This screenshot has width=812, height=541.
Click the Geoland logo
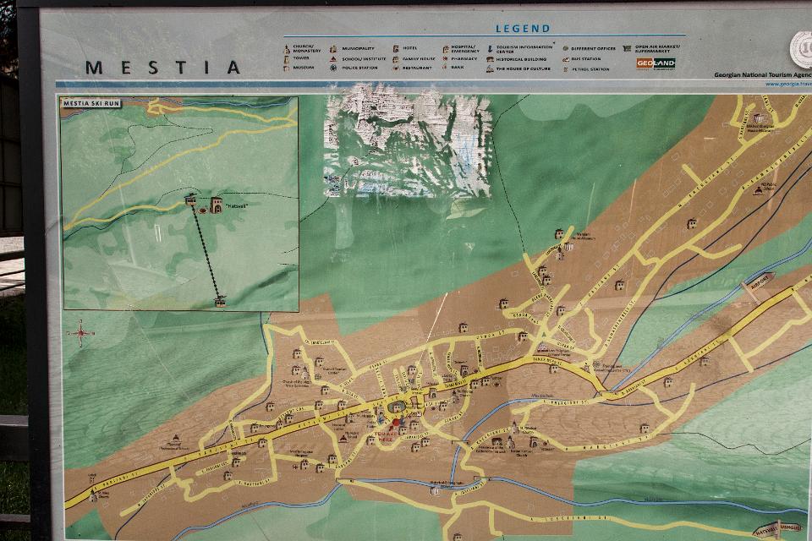click(656, 63)
